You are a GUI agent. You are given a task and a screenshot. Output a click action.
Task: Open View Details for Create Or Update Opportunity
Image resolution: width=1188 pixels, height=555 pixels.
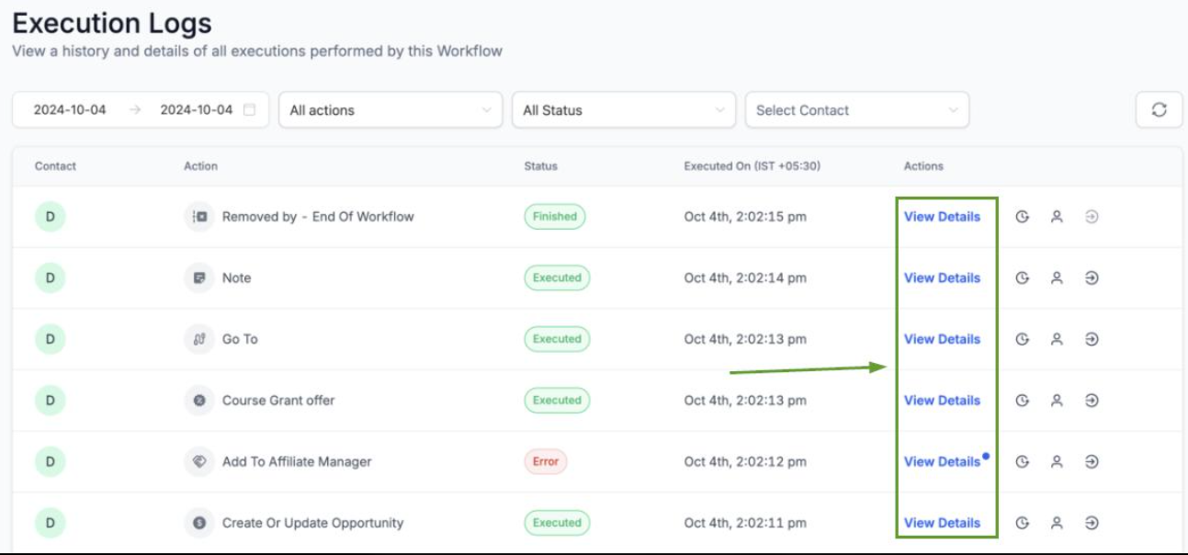point(942,523)
